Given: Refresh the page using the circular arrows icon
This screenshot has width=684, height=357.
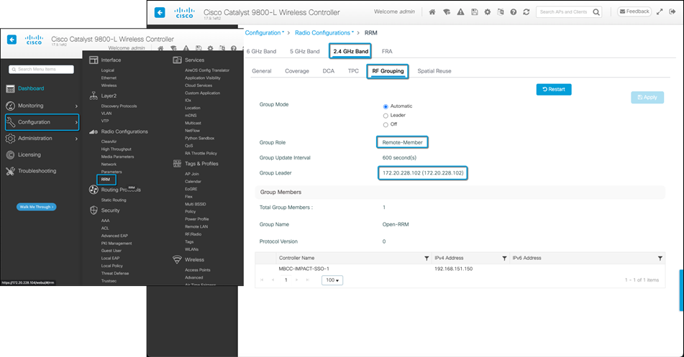Looking at the screenshot, I should tap(526, 12).
